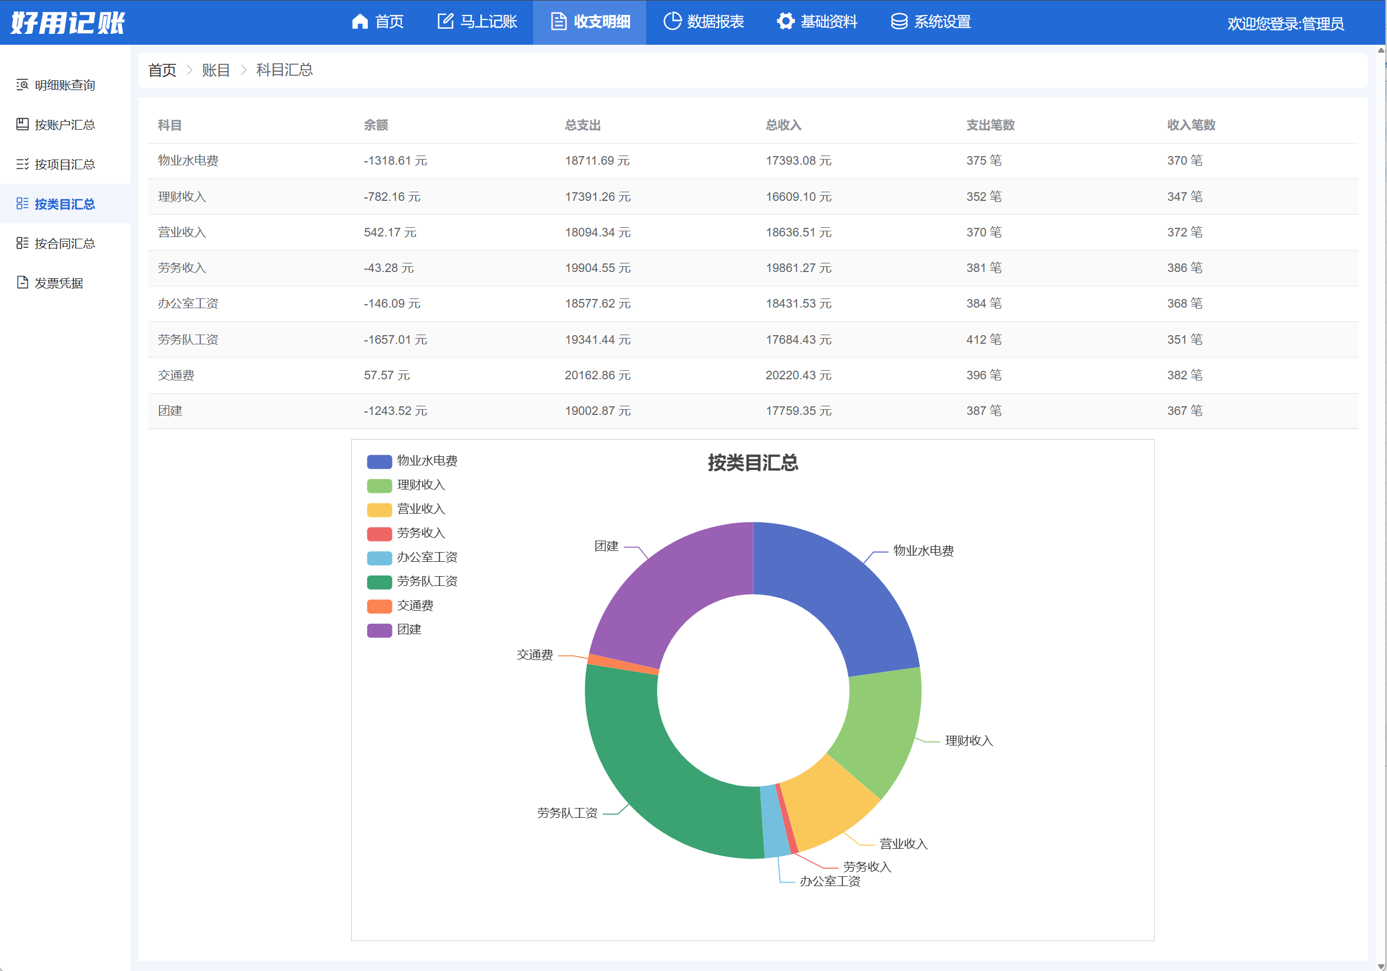This screenshot has height=971, width=1387.
Task: Toggle 理财收入 legend swatch in chart
Action: 379,485
